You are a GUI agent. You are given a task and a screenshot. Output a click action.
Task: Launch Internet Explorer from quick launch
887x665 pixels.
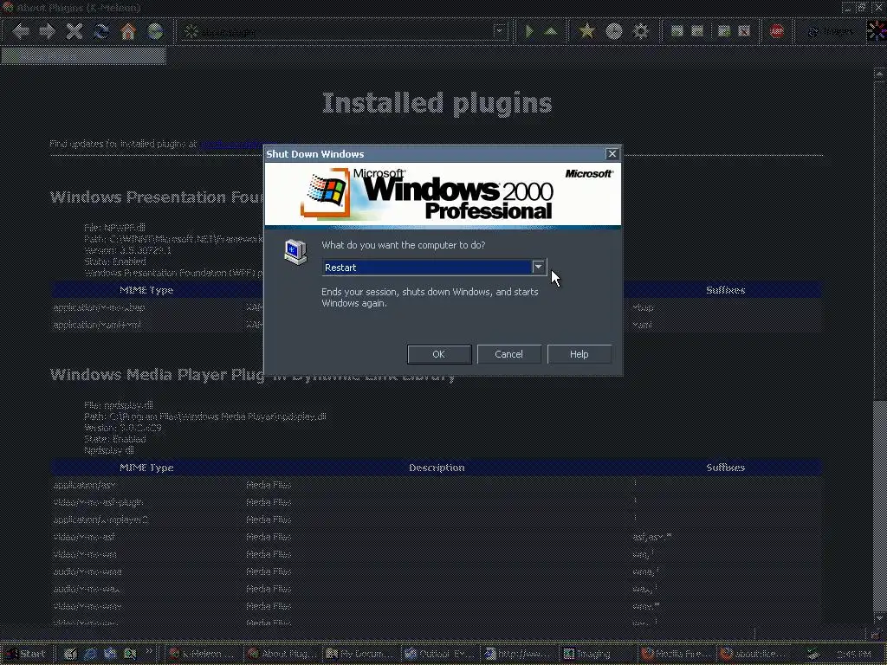[x=90, y=655]
